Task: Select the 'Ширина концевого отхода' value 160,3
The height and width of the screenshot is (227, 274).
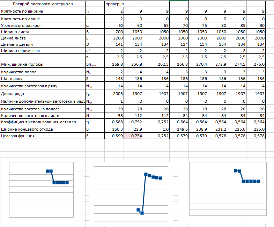Action: [114, 129]
